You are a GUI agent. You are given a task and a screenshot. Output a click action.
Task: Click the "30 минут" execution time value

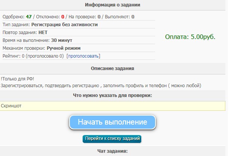coord(62,40)
